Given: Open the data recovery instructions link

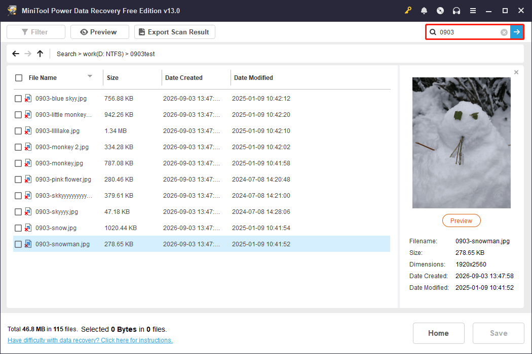Looking at the screenshot, I should click(x=90, y=340).
